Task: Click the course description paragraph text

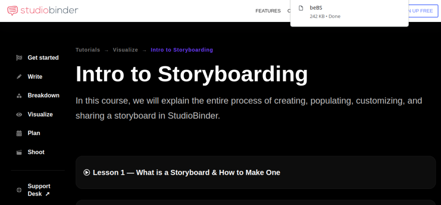Action: [x=249, y=108]
